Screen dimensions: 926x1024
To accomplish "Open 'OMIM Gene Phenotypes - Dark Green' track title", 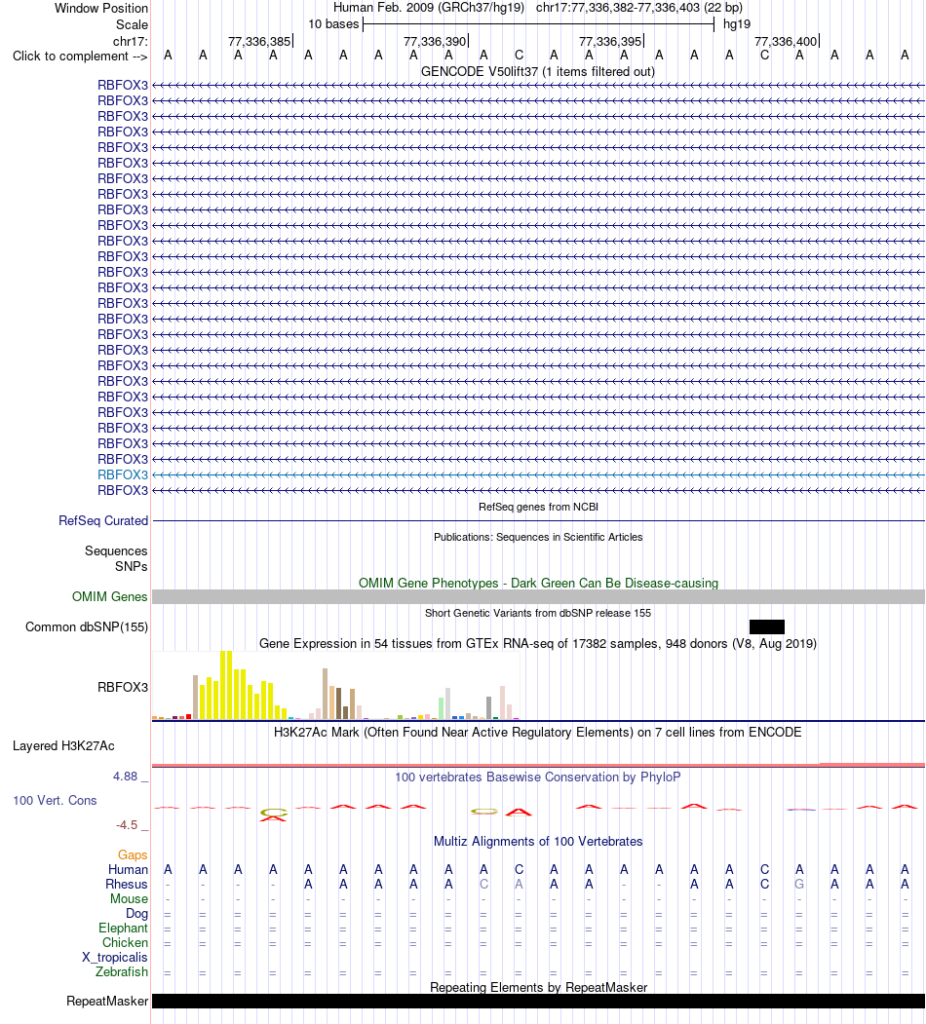I will tap(538, 584).
